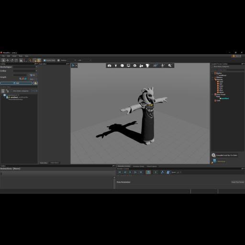
Task: Open dropdown arrow beside viewport play button
Action: 77,66
